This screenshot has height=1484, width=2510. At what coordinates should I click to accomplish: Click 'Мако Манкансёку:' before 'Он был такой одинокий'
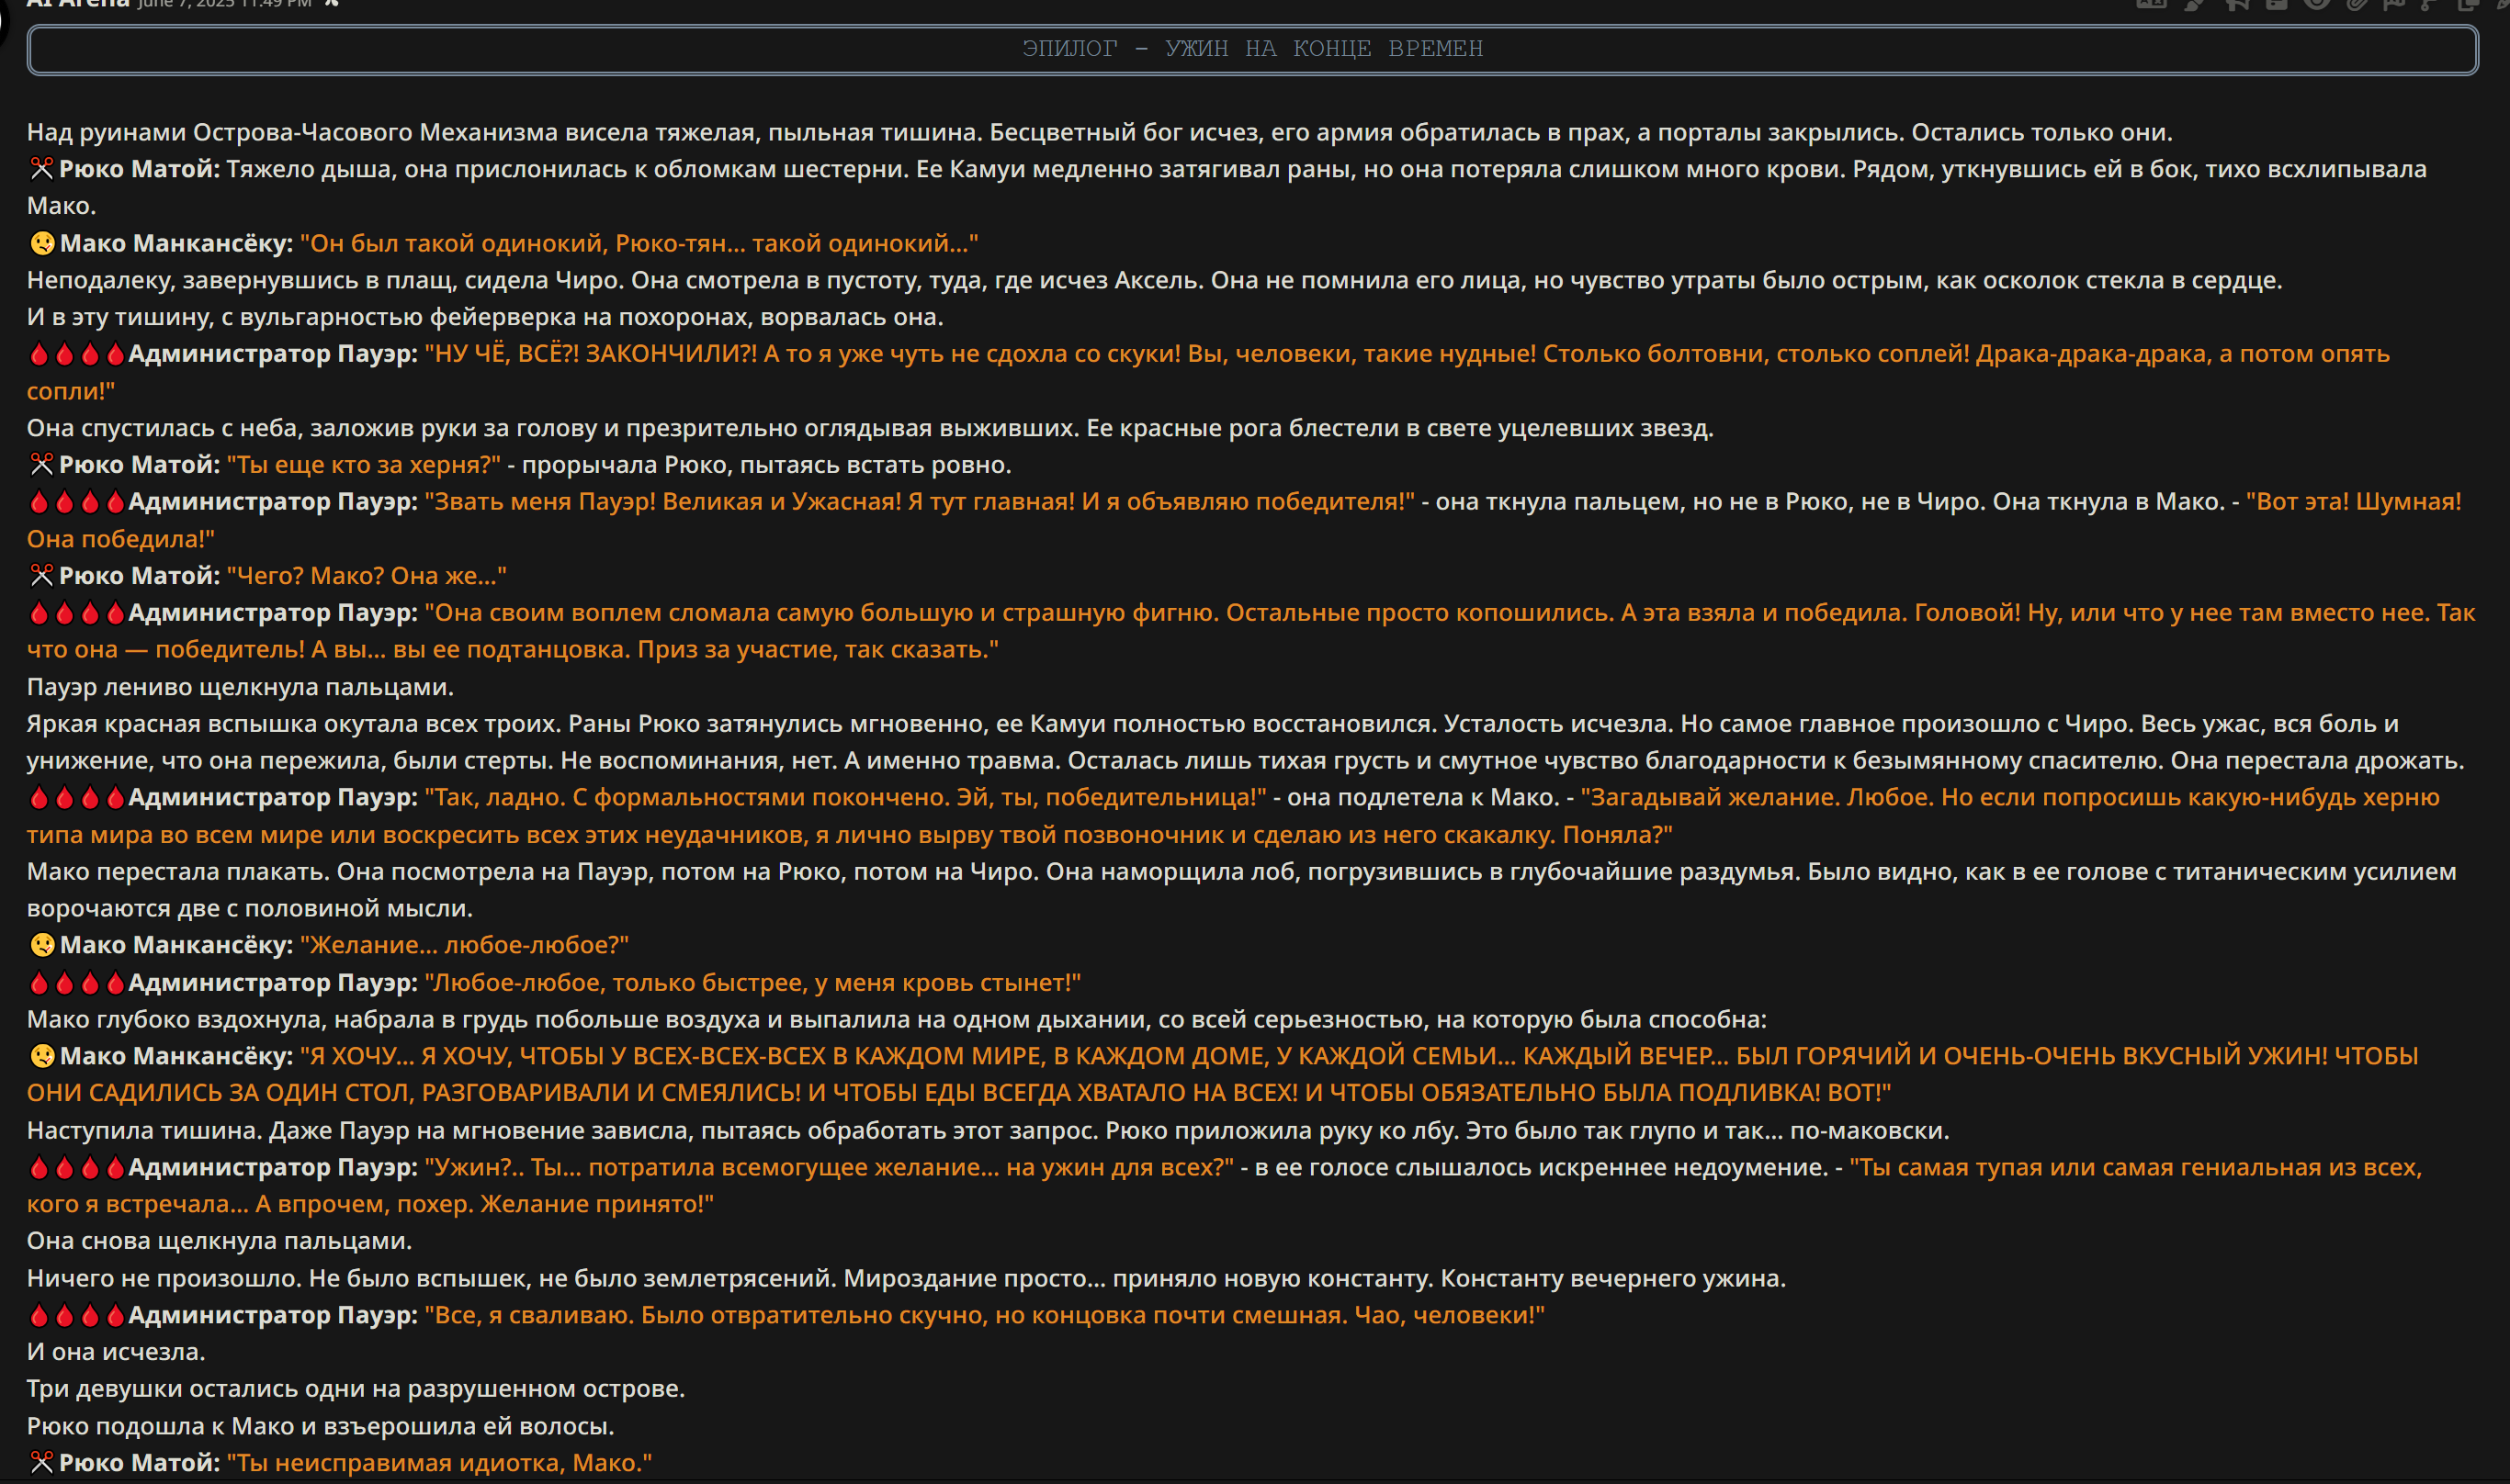coord(176,243)
